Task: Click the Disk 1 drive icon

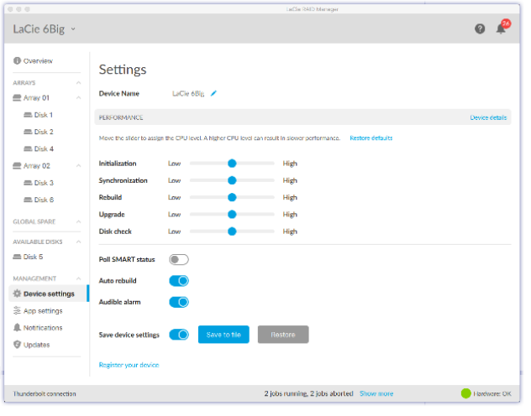Action: pyautogui.click(x=28, y=117)
